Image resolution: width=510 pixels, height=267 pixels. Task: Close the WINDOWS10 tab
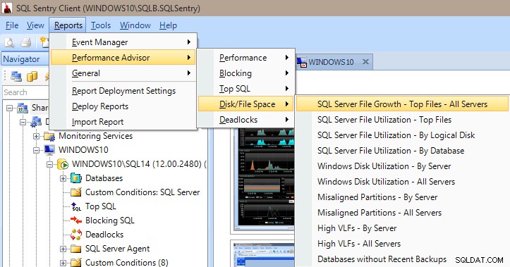point(365,62)
